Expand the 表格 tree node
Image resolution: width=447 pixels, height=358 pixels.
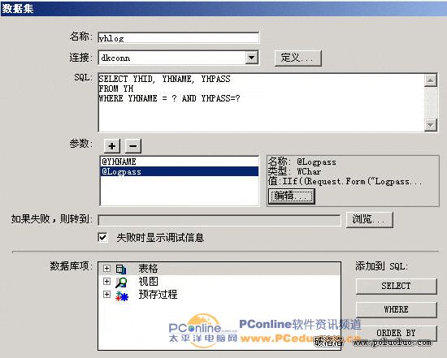pyautogui.click(x=106, y=268)
